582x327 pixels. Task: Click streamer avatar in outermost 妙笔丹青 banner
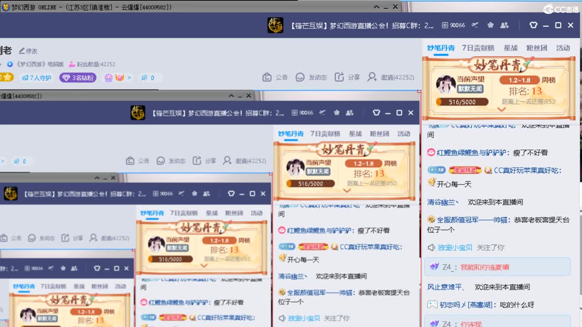click(446, 84)
